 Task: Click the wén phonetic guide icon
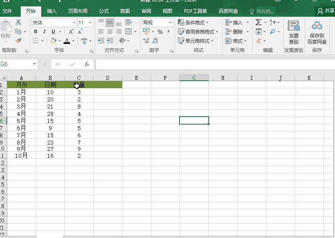(84, 41)
